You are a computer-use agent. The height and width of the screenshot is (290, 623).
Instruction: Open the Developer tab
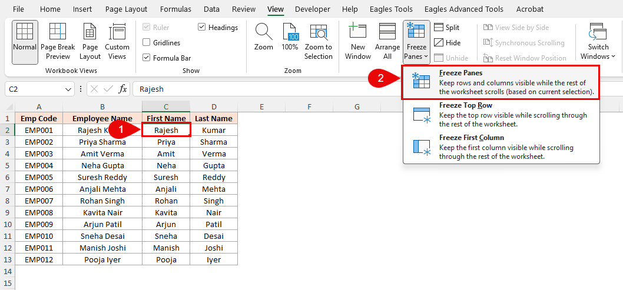click(312, 9)
